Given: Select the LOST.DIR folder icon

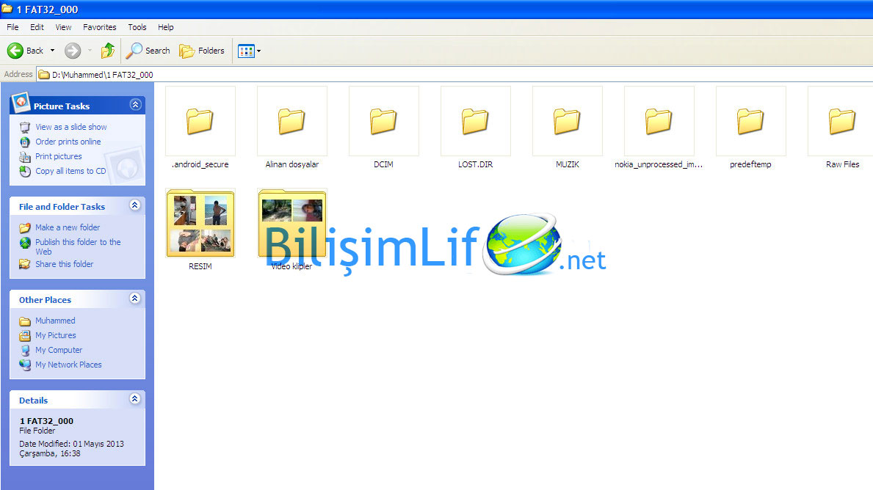Looking at the screenshot, I should [475, 121].
